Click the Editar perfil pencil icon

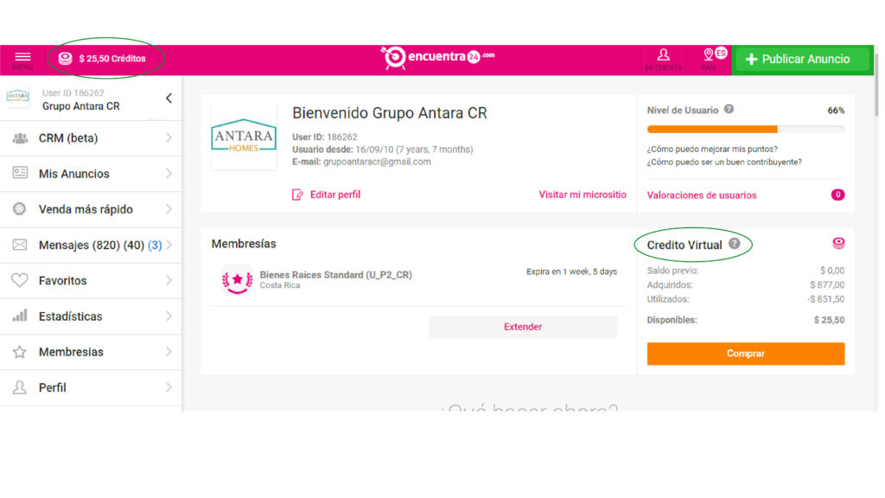pos(297,195)
